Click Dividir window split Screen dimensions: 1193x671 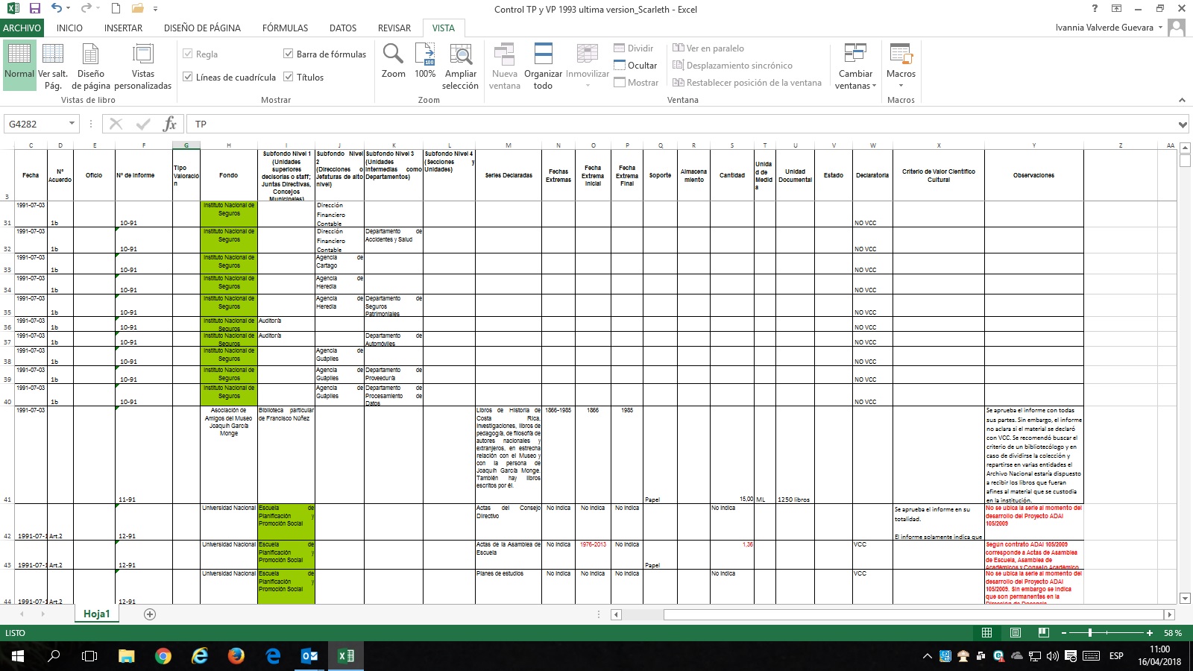click(x=634, y=48)
